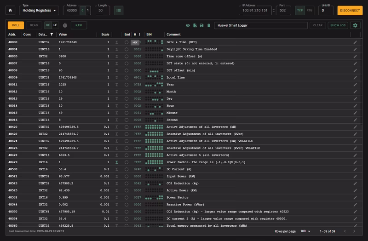Click the timer icon next to LE

coord(65,25)
